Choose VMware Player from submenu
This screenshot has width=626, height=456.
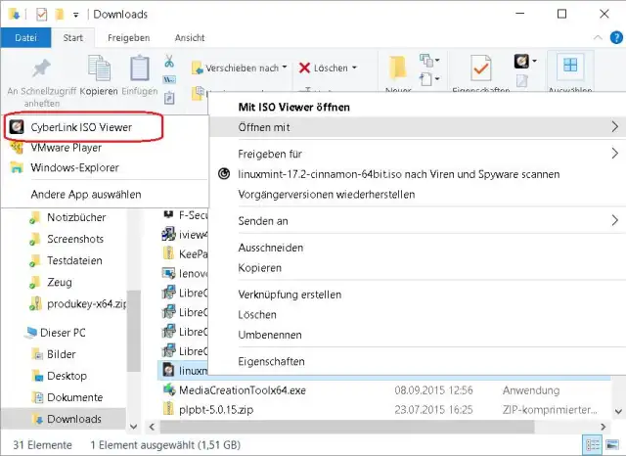(x=66, y=148)
